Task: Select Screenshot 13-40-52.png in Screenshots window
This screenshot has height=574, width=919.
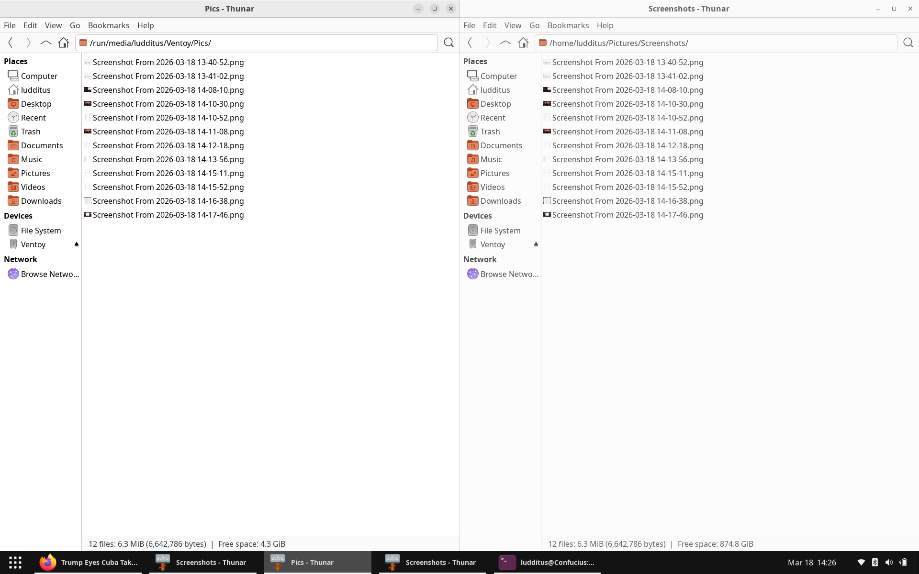Action: coord(627,62)
